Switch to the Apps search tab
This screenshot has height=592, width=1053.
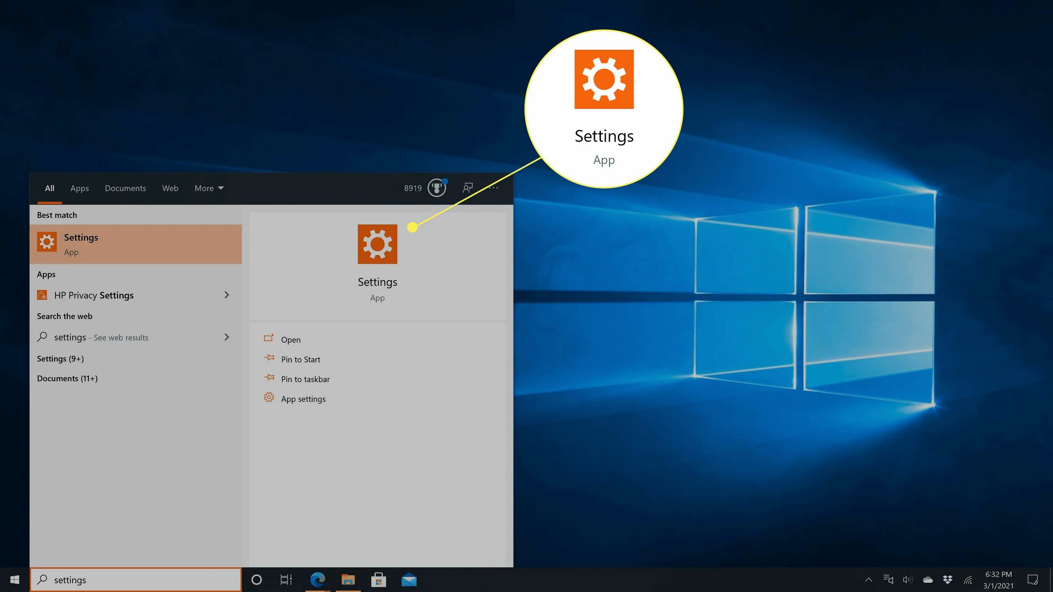pos(79,188)
